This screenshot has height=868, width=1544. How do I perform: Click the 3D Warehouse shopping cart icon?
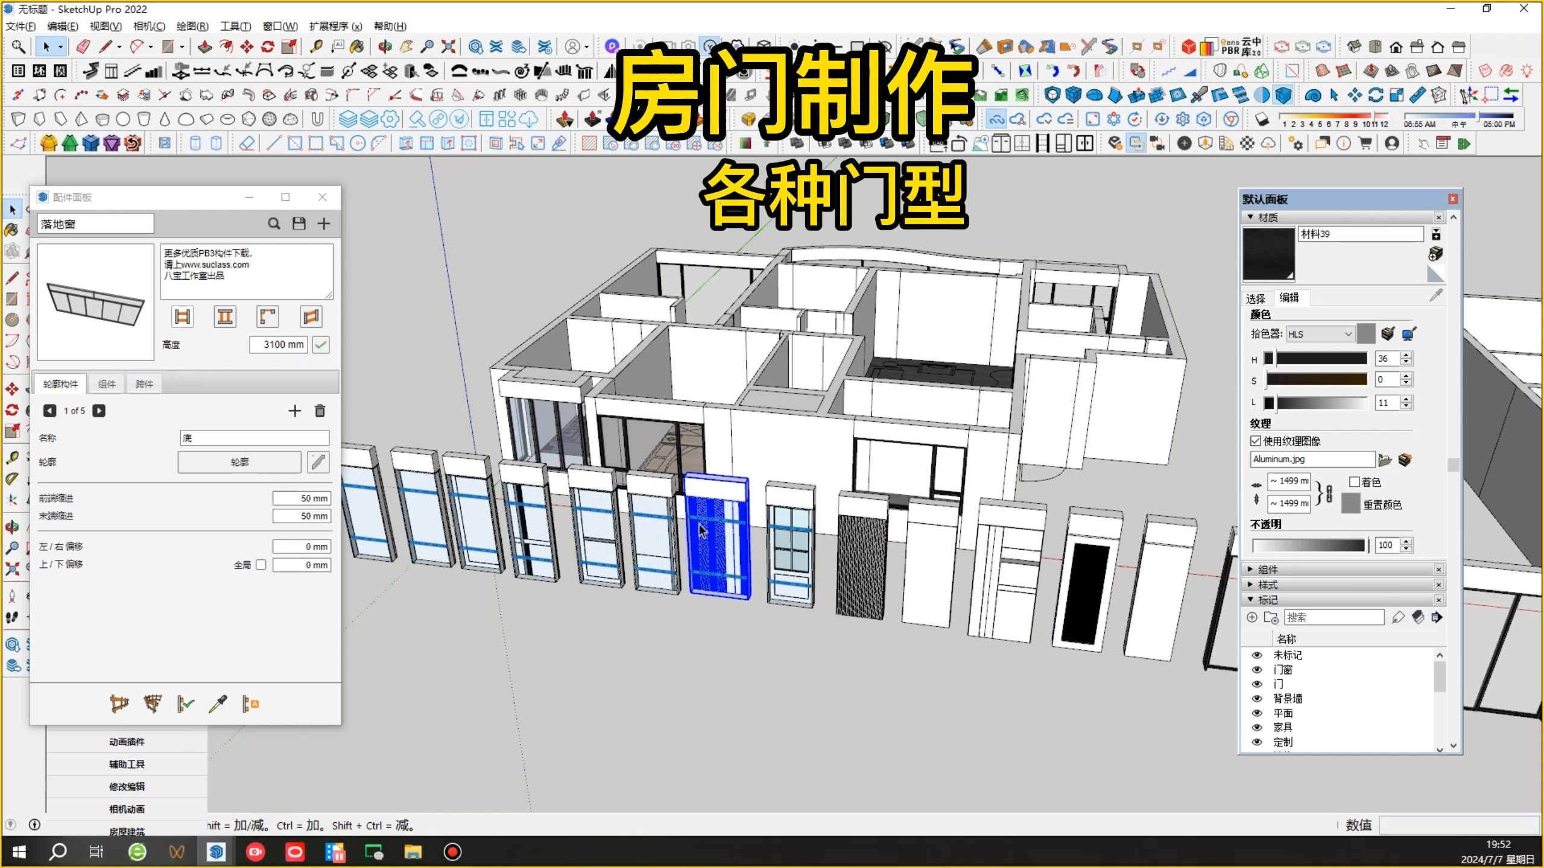[x=1365, y=143]
